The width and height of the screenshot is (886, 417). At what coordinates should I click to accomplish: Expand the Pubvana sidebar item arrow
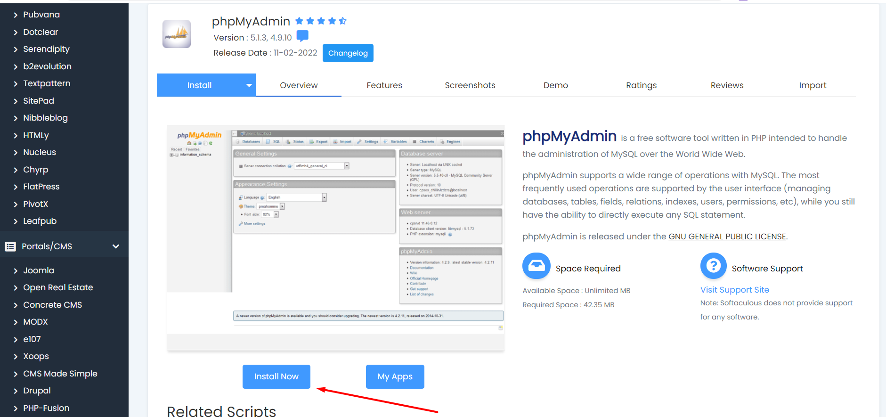(x=16, y=15)
